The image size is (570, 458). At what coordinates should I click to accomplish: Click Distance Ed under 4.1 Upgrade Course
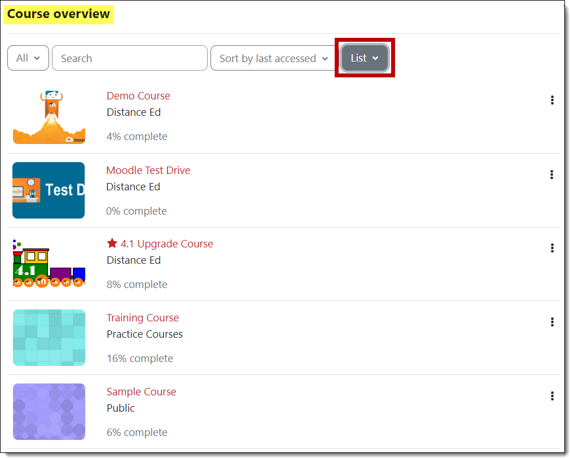[134, 260]
